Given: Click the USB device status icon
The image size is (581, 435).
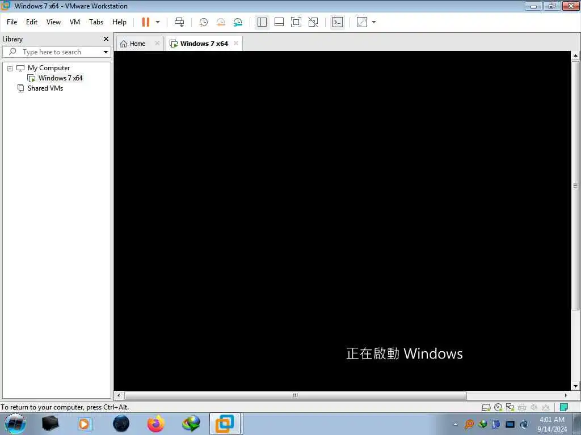Looking at the screenshot, I should pyautogui.click(x=545, y=408).
